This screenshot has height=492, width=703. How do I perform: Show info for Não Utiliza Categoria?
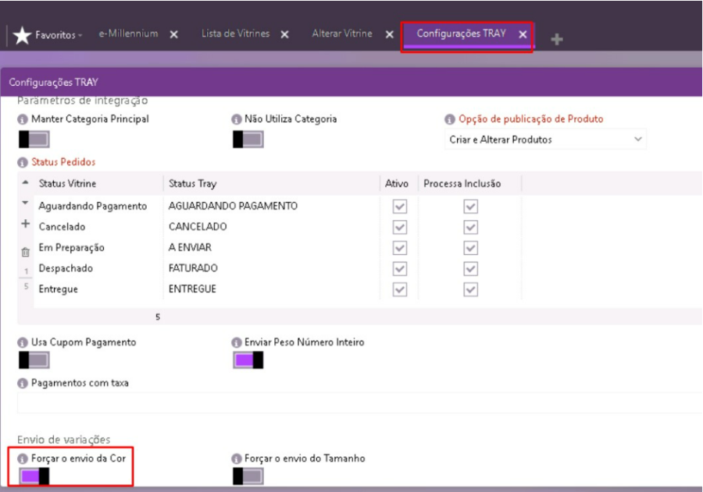coord(236,119)
